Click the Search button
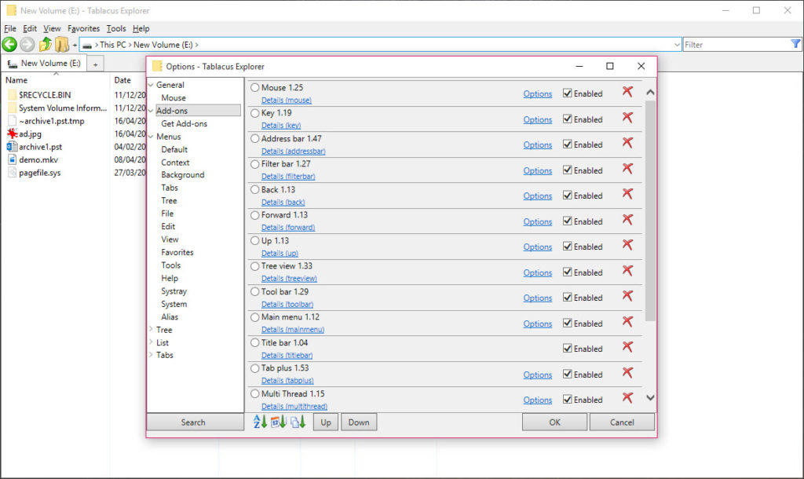This screenshot has width=804, height=479. click(x=196, y=422)
